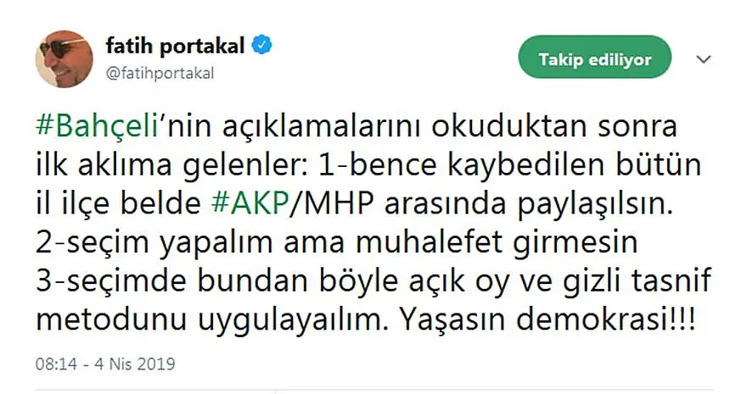Click the word paylaşılsın in the tweet

(x=596, y=204)
